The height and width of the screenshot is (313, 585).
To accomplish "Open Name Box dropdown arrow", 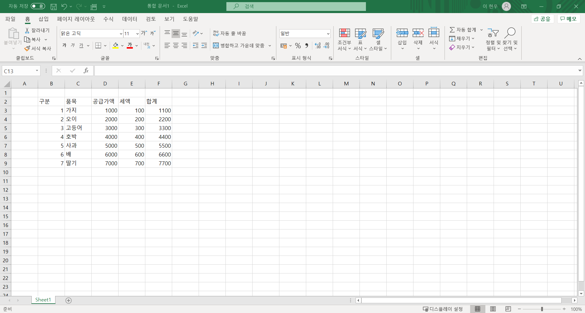I will pyautogui.click(x=37, y=71).
